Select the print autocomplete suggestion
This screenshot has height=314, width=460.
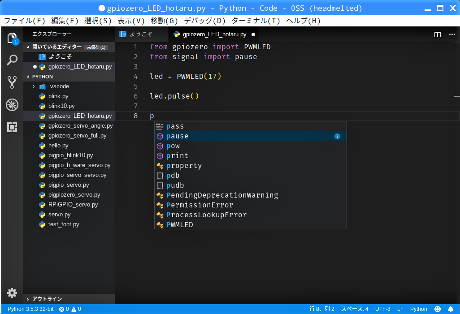[178, 156]
